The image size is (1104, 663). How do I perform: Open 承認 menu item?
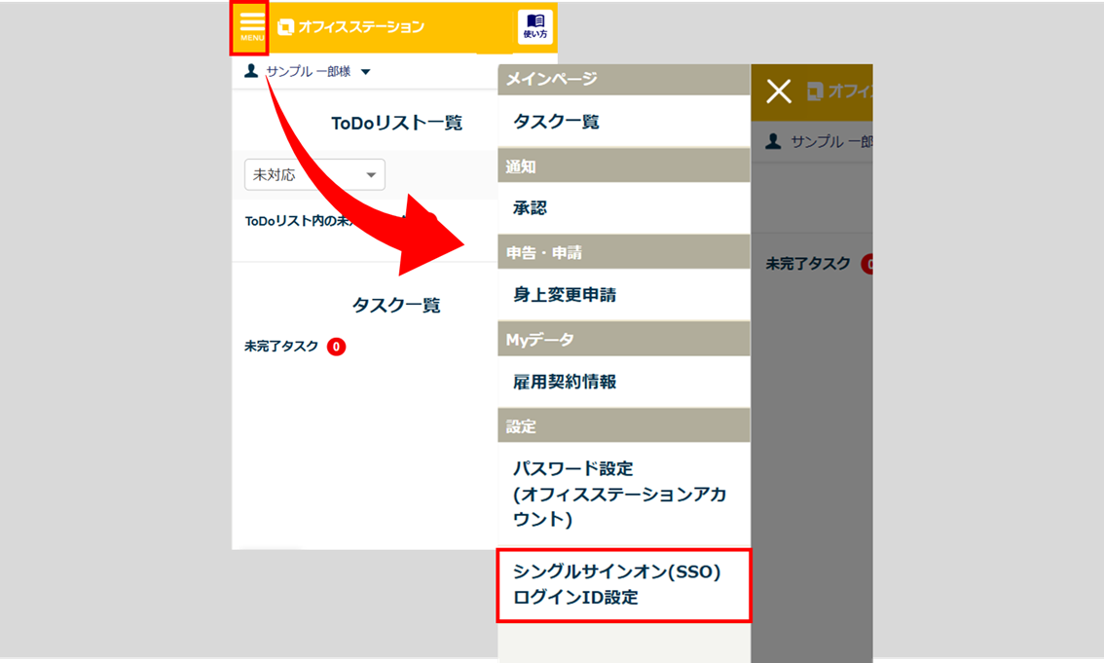pos(624,207)
